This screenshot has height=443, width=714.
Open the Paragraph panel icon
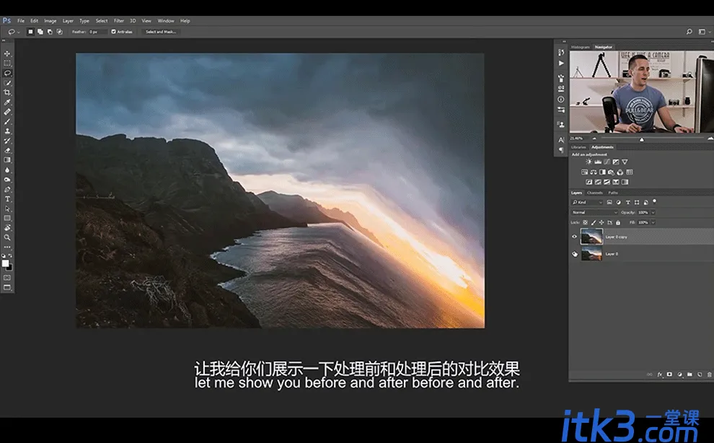(561, 150)
